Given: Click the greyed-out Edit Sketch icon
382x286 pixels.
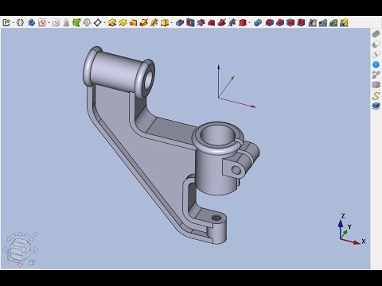Looking at the screenshot, I should [x=56, y=23].
